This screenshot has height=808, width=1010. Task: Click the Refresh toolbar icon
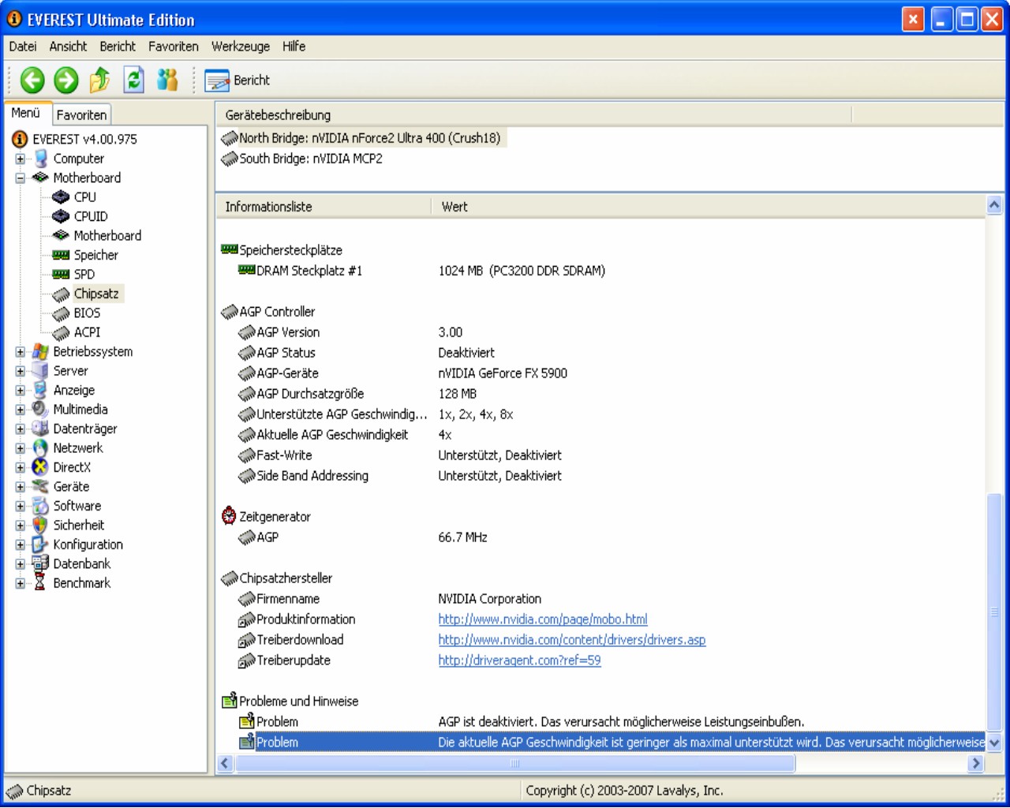[134, 80]
